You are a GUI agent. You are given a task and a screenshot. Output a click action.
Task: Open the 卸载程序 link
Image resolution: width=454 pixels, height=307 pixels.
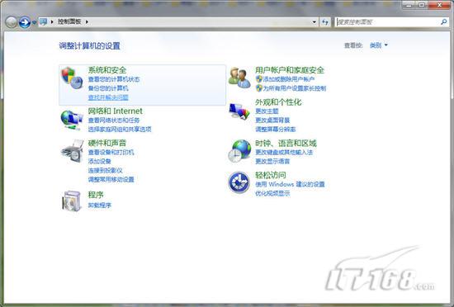click(x=100, y=205)
